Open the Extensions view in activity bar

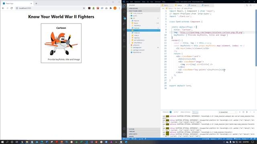click(124, 29)
